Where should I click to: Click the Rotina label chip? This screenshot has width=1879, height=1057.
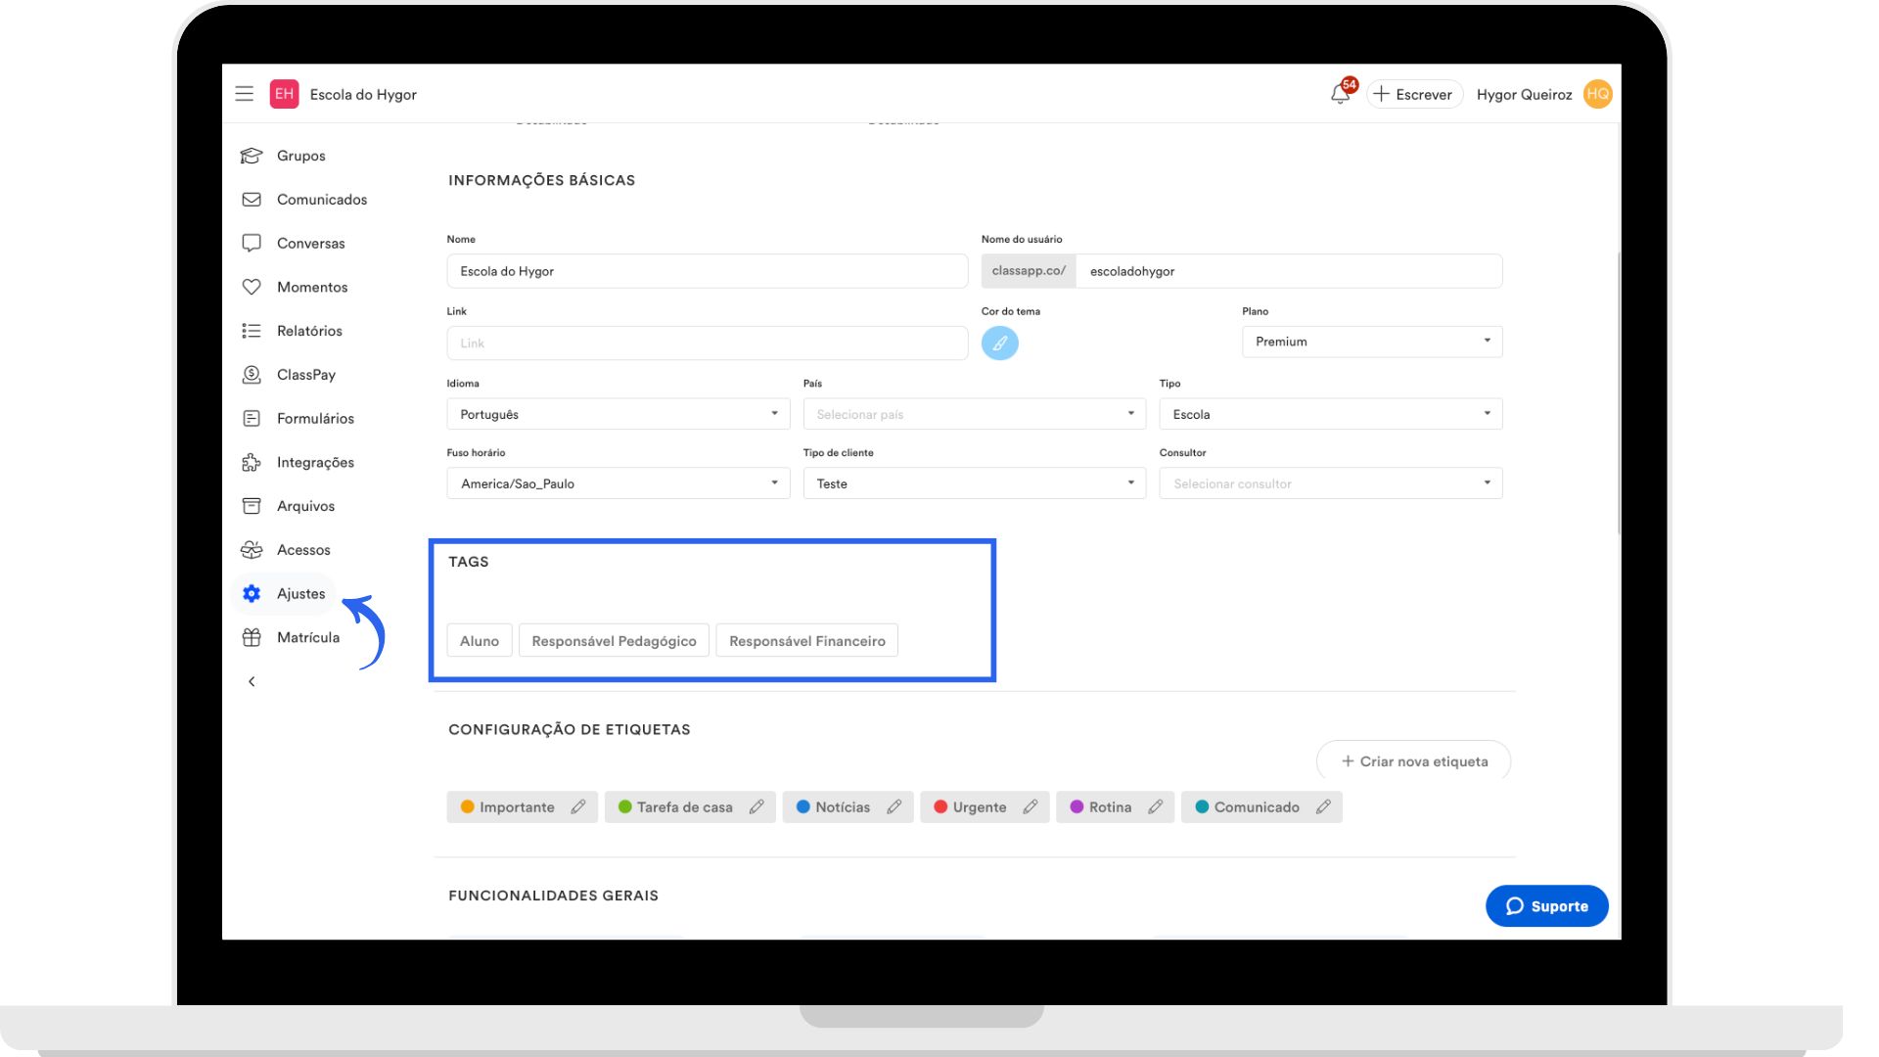(x=1115, y=806)
